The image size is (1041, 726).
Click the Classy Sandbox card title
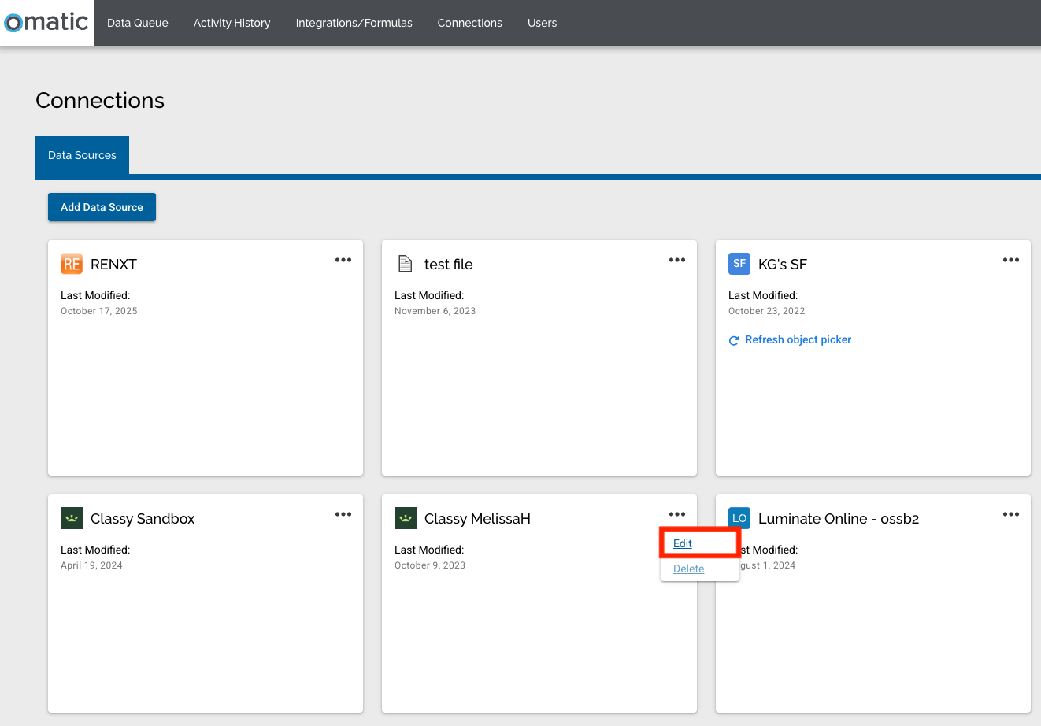(143, 519)
